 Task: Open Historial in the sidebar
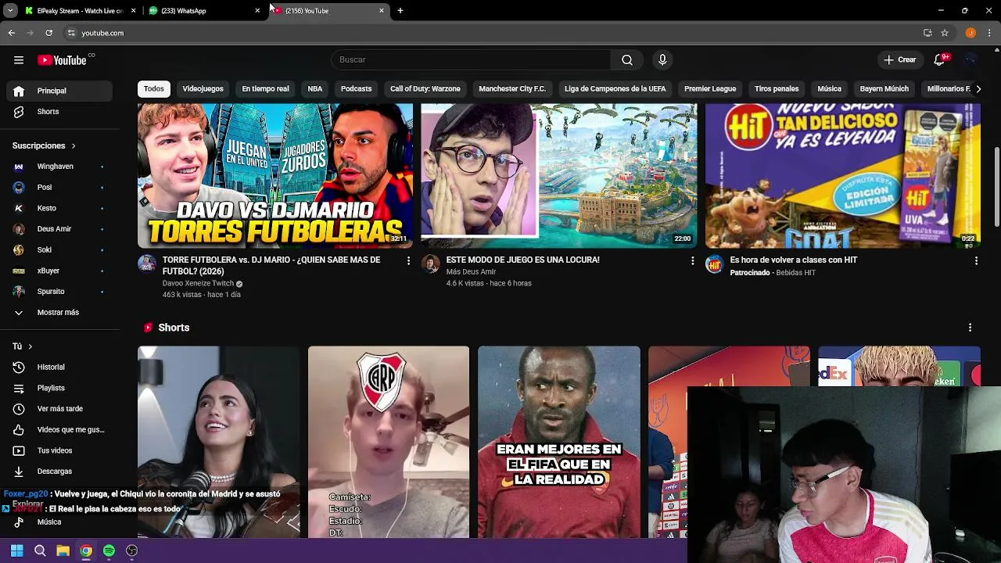(59, 368)
